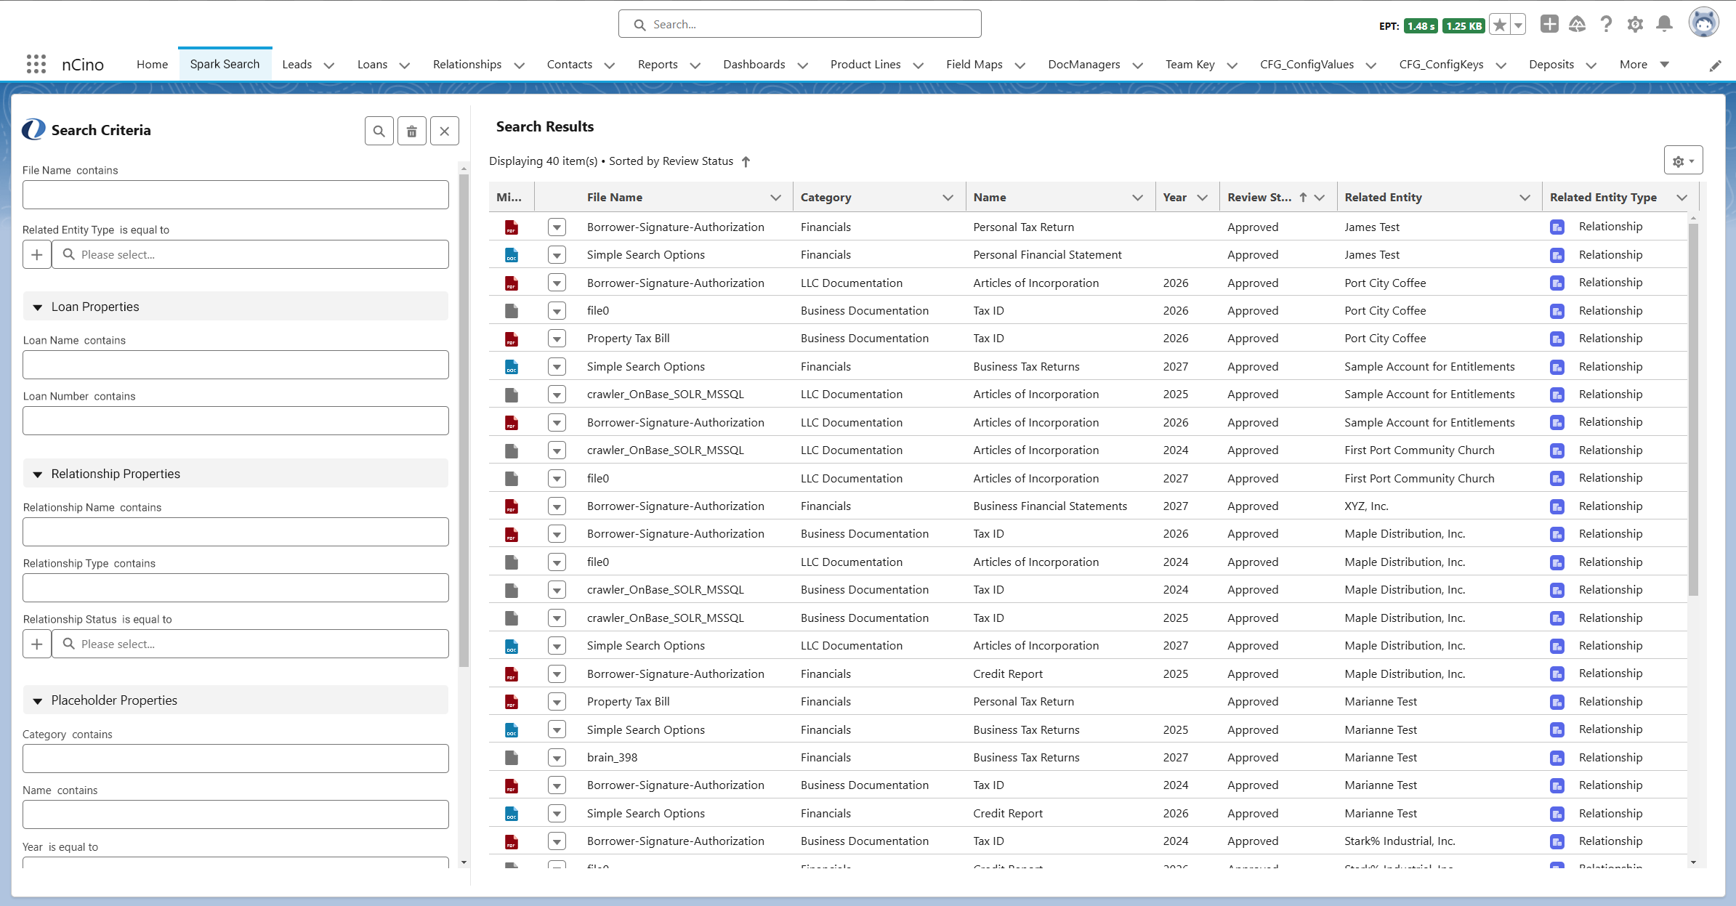Click the Relationship Status Please select field
This screenshot has height=906, width=1736.
250,644
